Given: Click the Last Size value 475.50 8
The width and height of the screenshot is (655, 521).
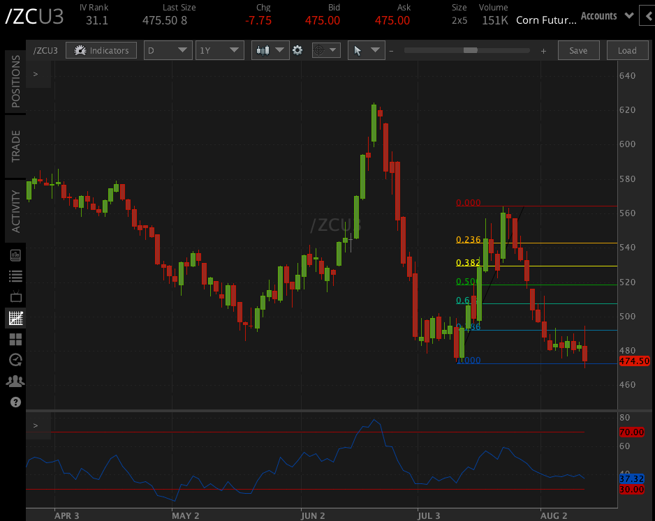Looking at the screenshot, I should coord(165,20).
